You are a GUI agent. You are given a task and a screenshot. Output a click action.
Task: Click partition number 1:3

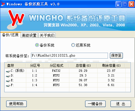click(34, 80)
